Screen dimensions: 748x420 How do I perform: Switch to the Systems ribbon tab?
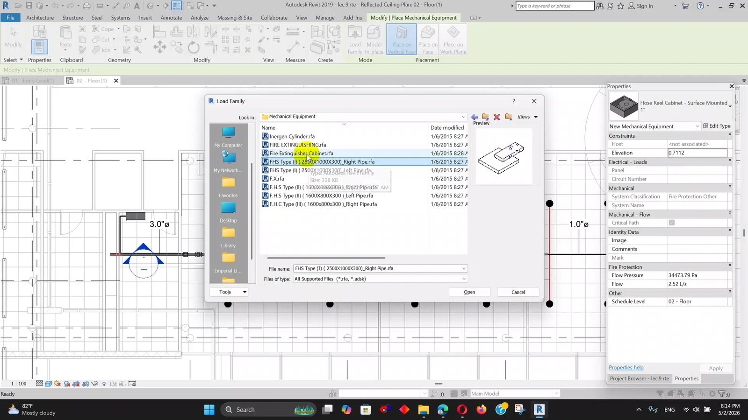pyautogui.click(x=121, y=18)
